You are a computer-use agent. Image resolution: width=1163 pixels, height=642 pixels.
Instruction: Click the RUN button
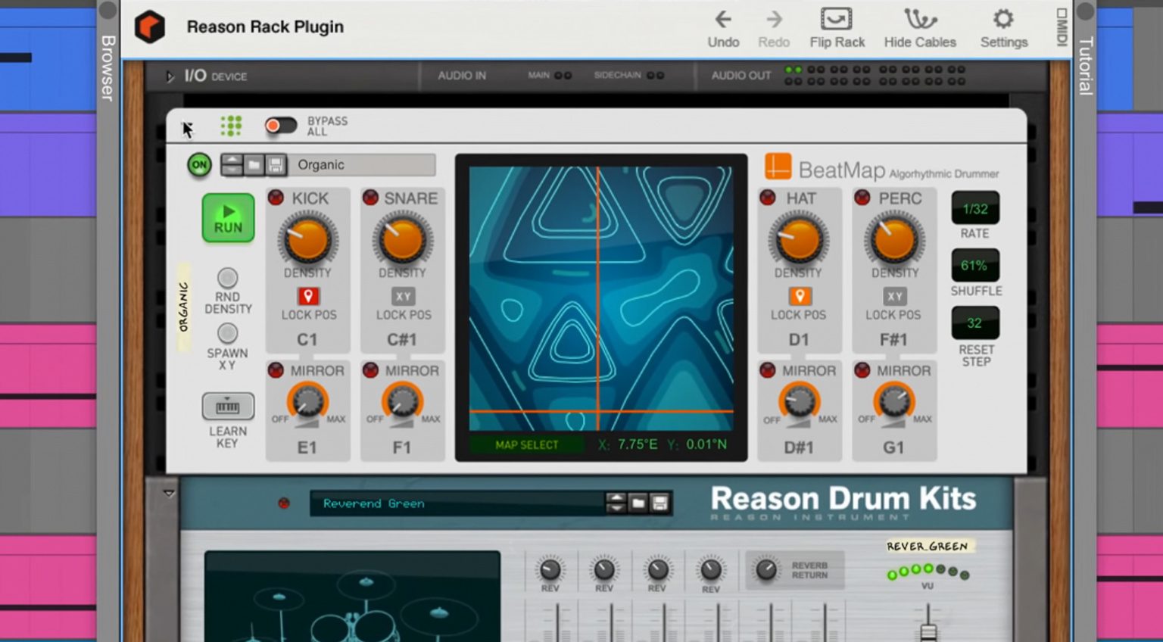(x=227, y=220)
